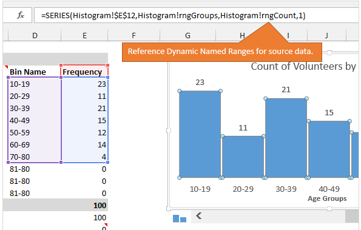Screen dimensions: 361x230
Task: Select column F header
Action: pos(133,35)
